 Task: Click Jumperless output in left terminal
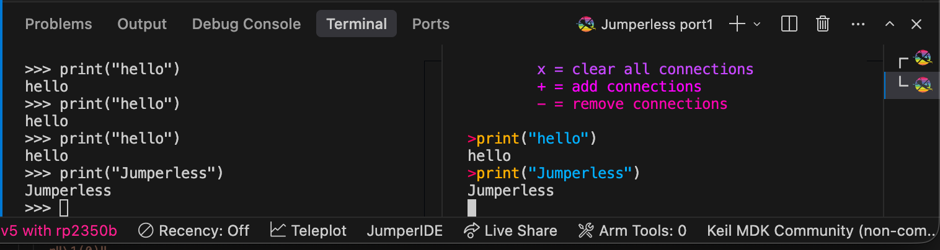[x=68, y=191]
